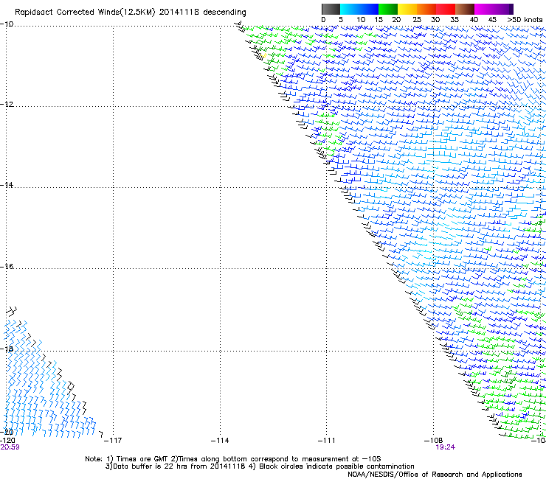
Task: Click the legend label '40'
Action: coord(474,20)
